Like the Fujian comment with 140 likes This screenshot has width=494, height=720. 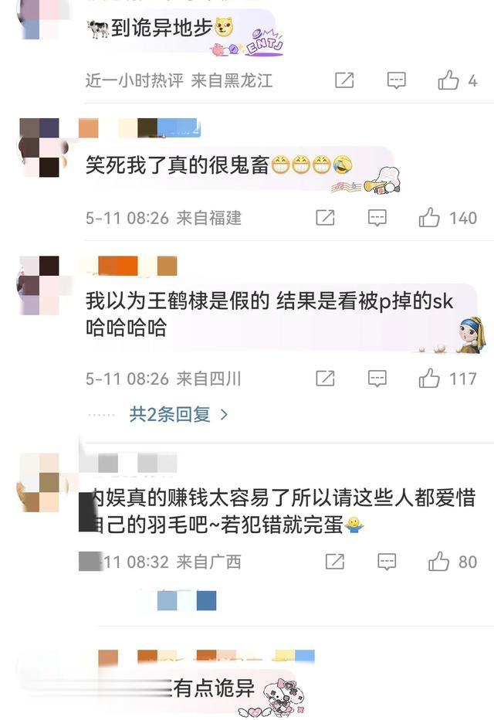click(x=429, y=218)
